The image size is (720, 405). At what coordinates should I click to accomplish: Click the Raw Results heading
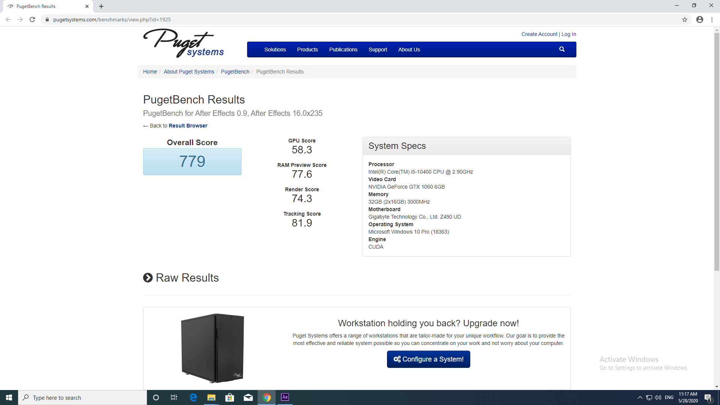[187, 278]
